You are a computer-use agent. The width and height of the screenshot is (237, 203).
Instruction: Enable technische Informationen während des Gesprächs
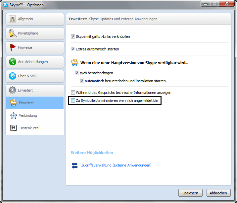tap(73, 93)
